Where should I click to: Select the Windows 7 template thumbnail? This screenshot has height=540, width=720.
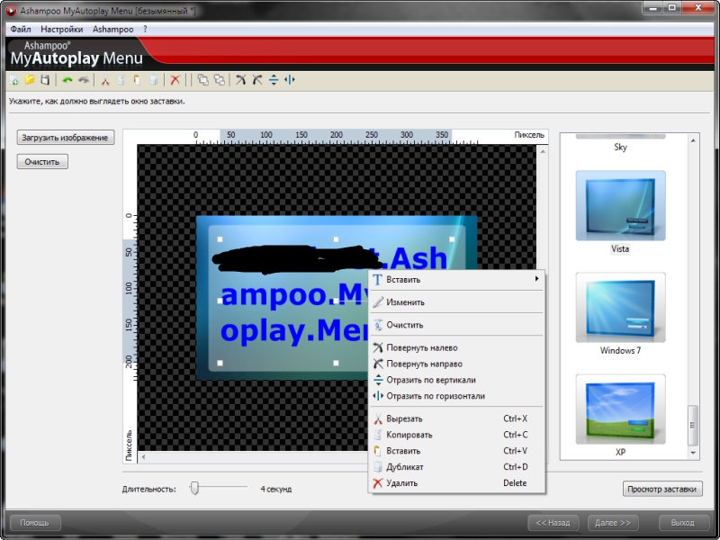[620, 308]
